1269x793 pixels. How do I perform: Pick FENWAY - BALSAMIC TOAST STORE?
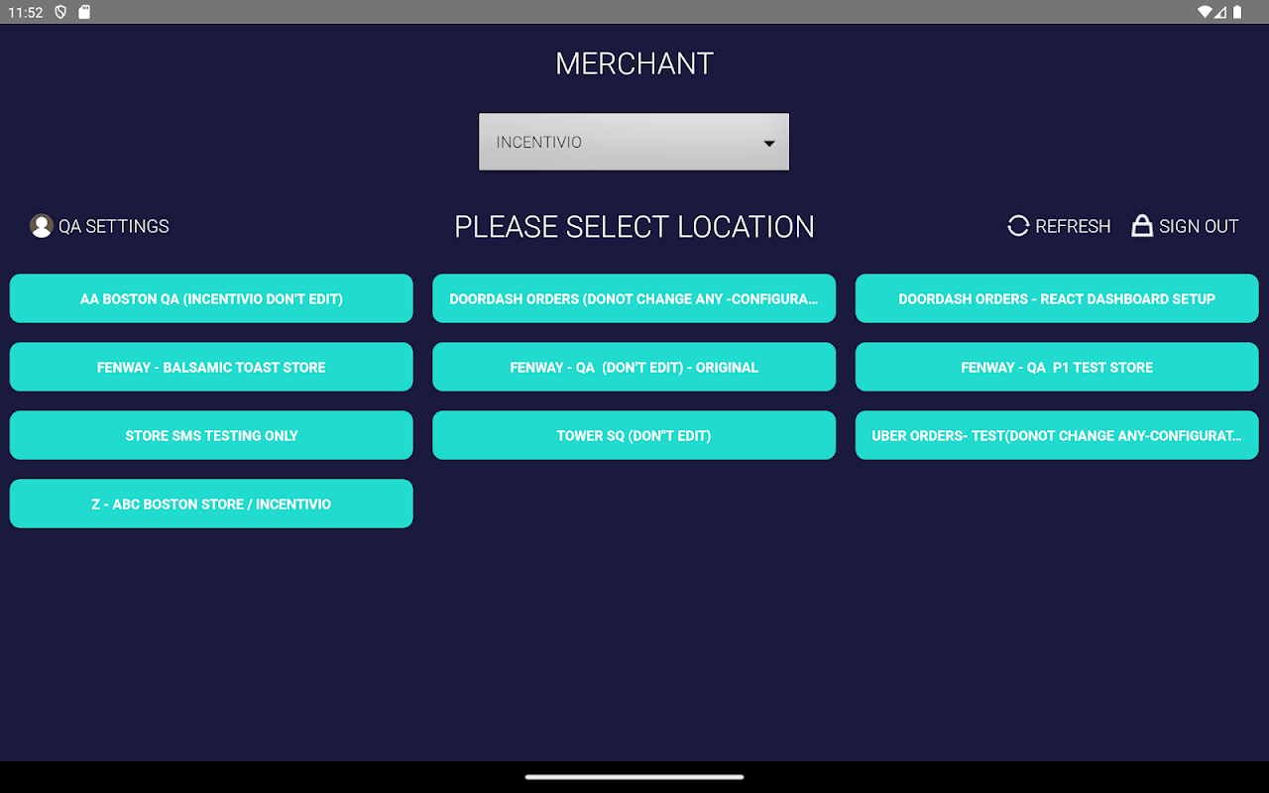point(211,367)
